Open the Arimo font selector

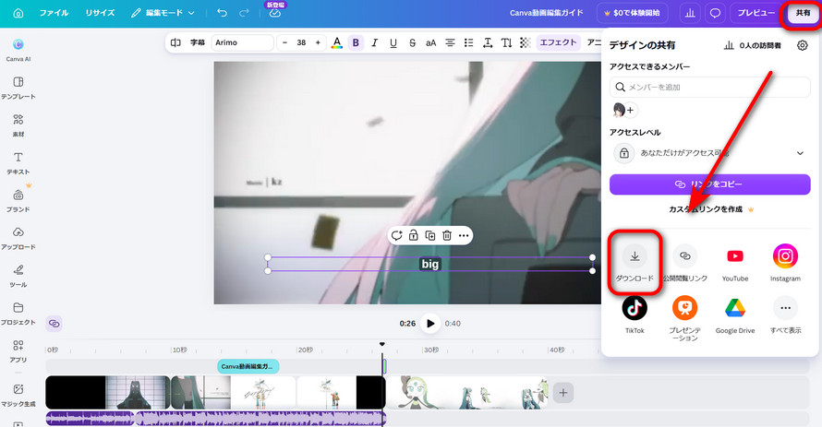[x=242, y=42]
